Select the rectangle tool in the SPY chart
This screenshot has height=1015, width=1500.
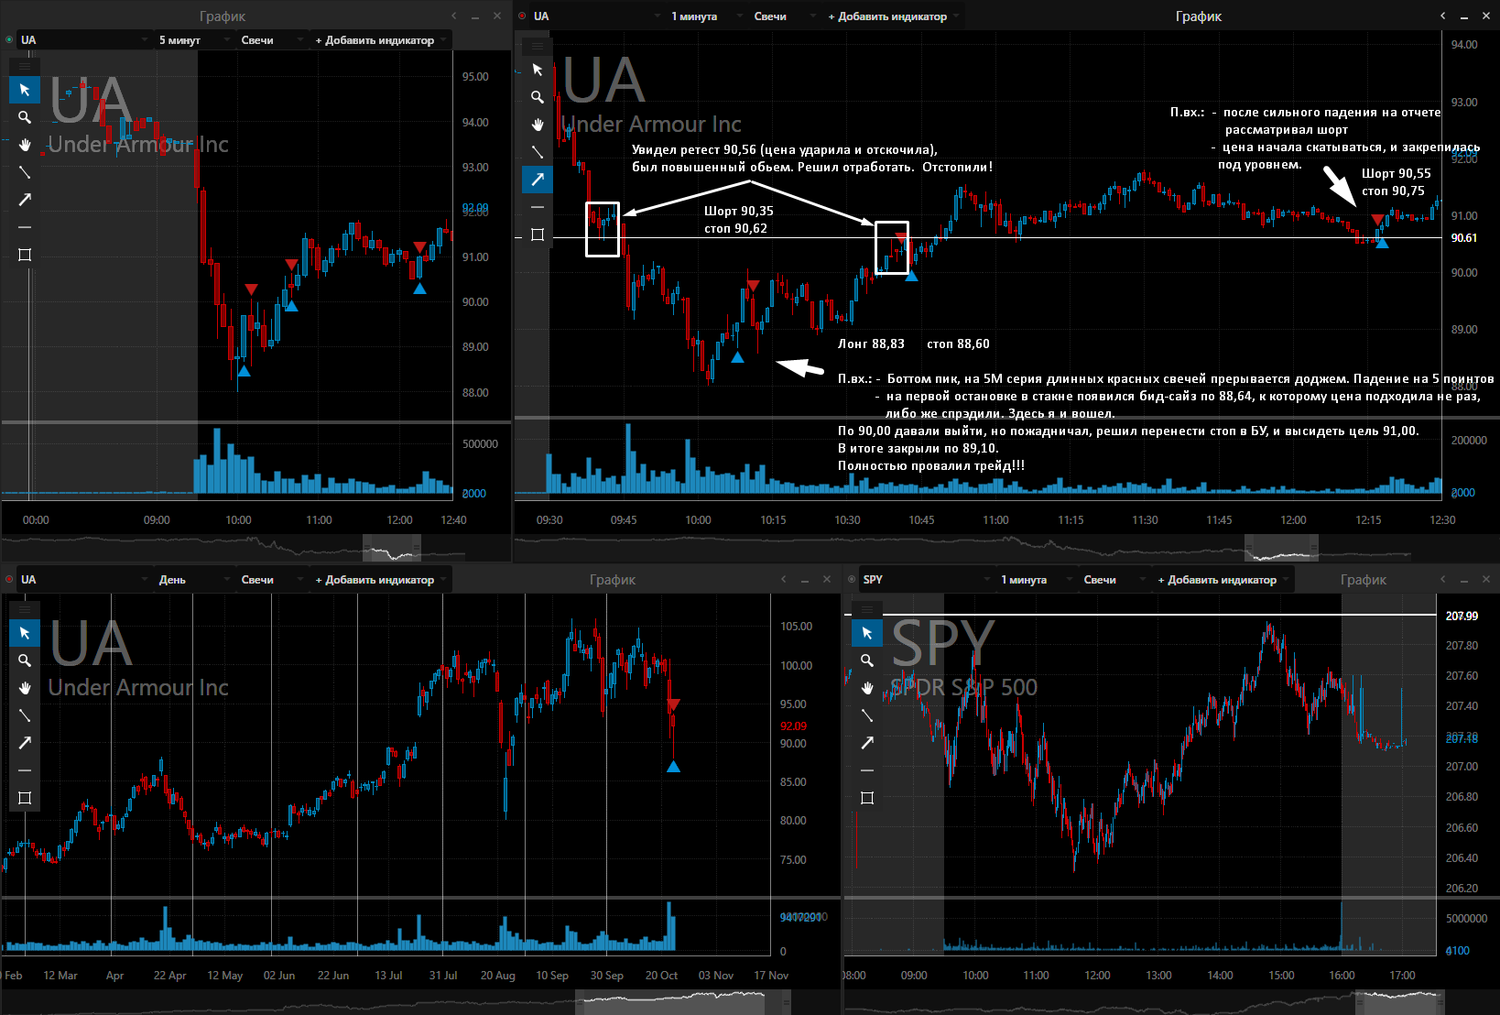coord(867,798)
